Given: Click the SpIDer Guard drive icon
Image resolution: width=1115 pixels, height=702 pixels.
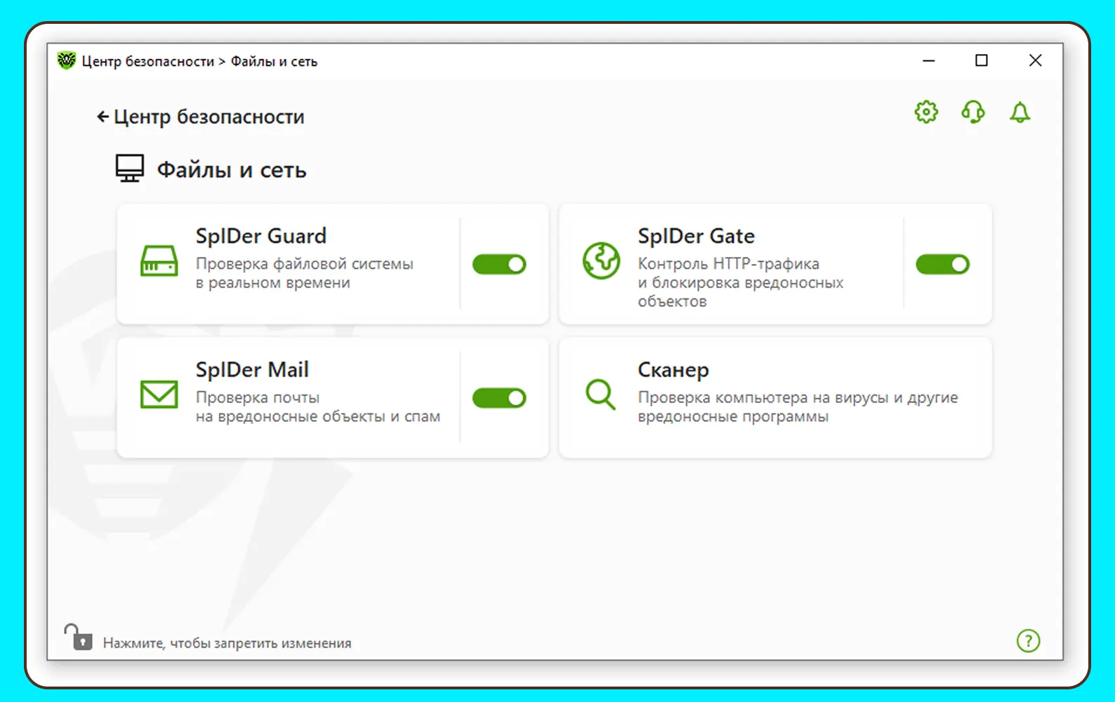Looking at the screenshot, I should pos(159,261).
